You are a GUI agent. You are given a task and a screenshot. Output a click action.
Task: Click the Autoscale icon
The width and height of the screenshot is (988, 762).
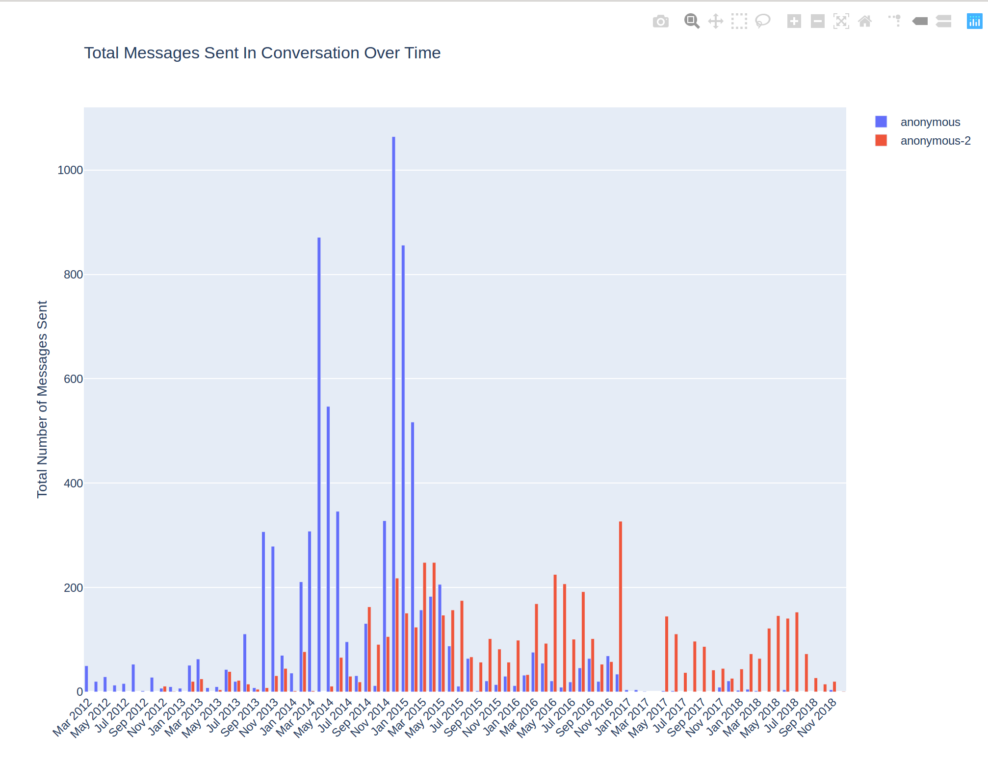tap(841, 21)
